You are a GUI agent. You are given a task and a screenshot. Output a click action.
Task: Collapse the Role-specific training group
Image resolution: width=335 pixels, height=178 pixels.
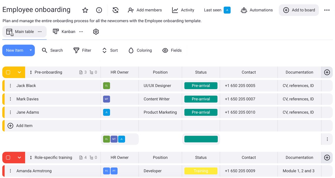click(x=19, y=158)
